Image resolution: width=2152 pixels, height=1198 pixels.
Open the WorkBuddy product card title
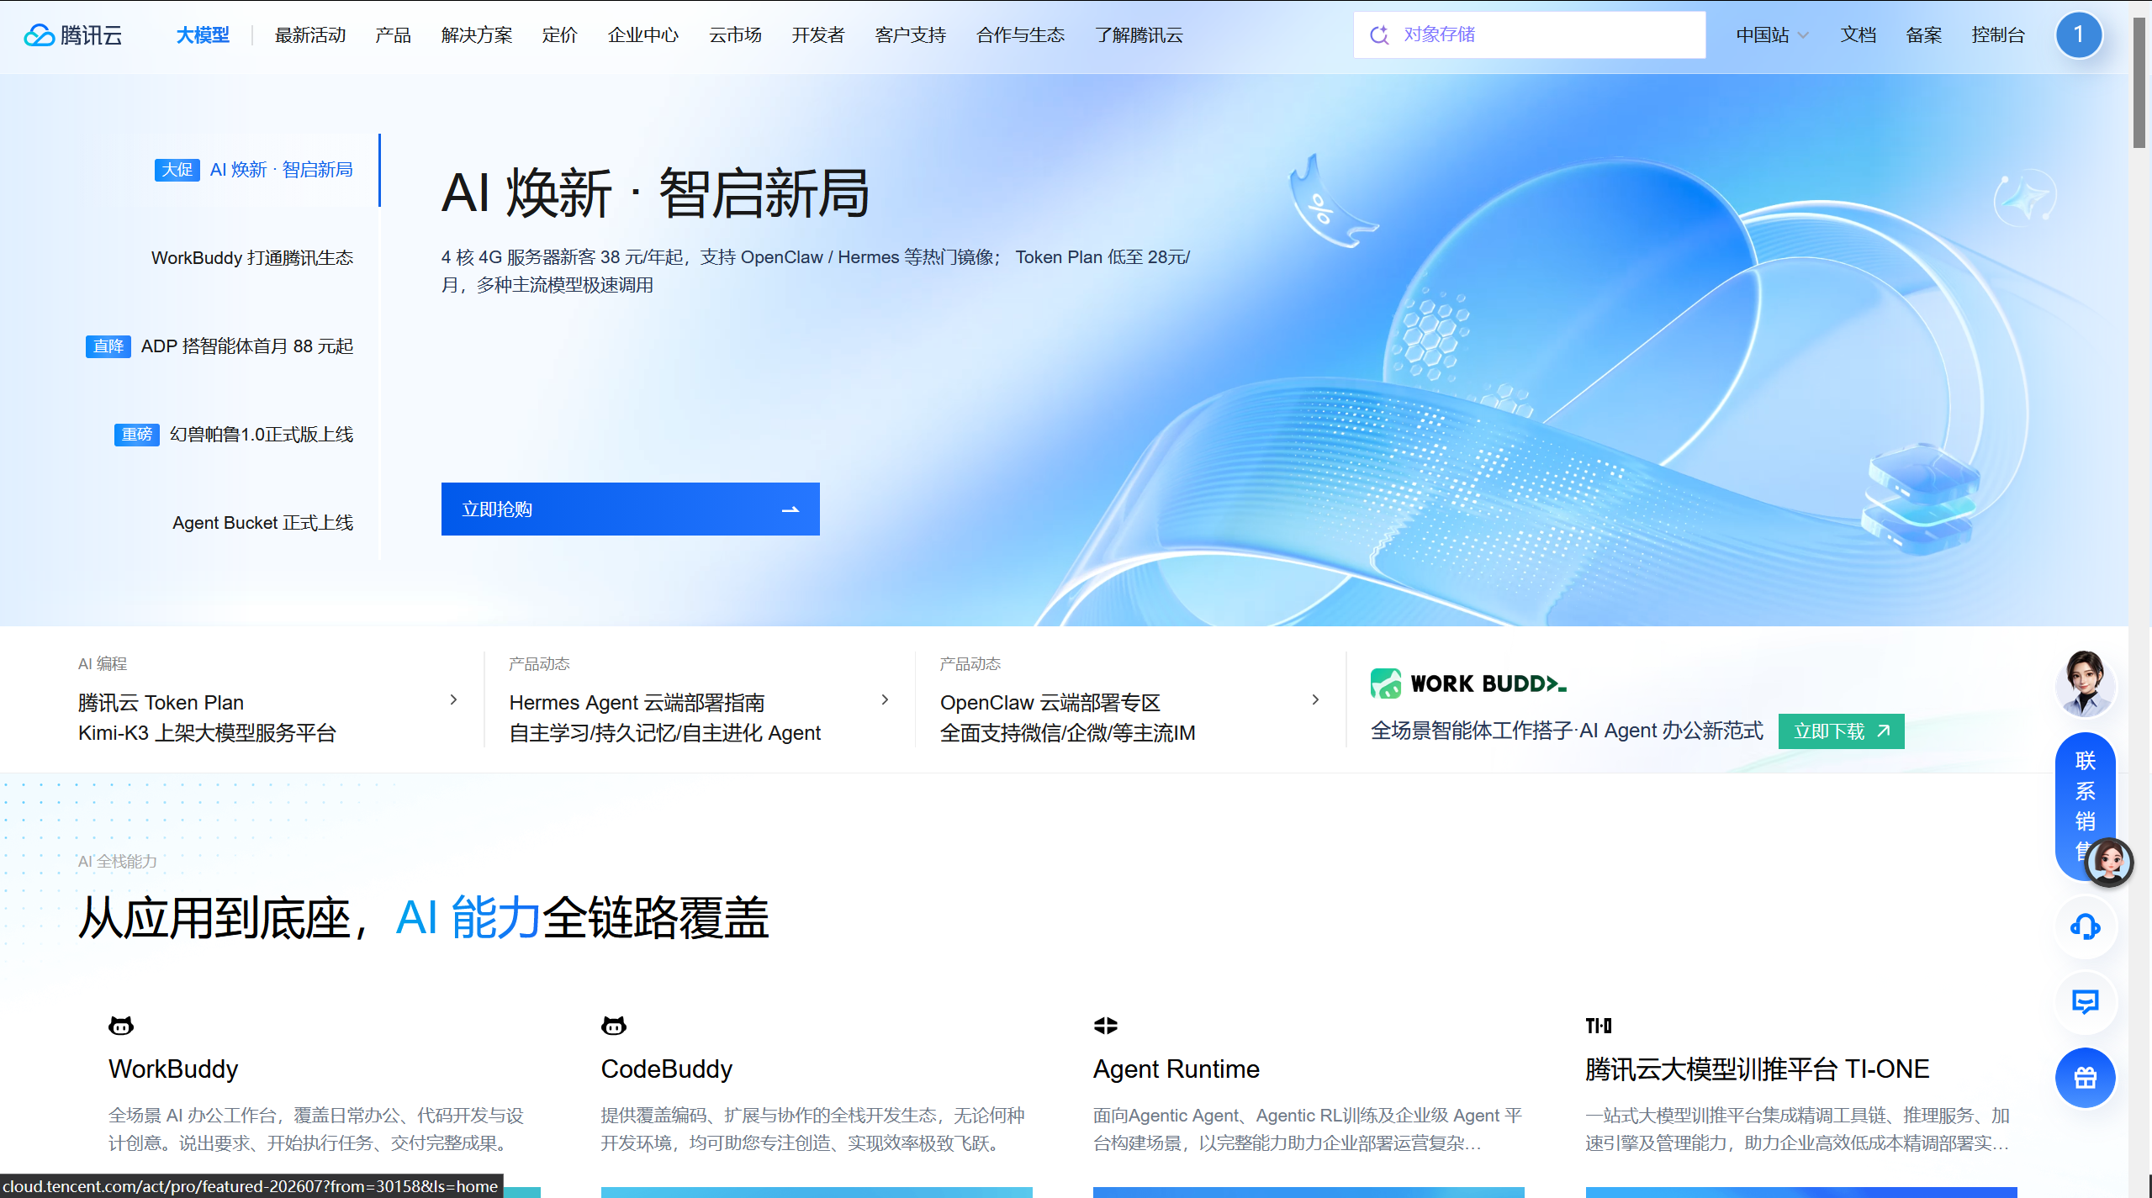pos(173,1069)
